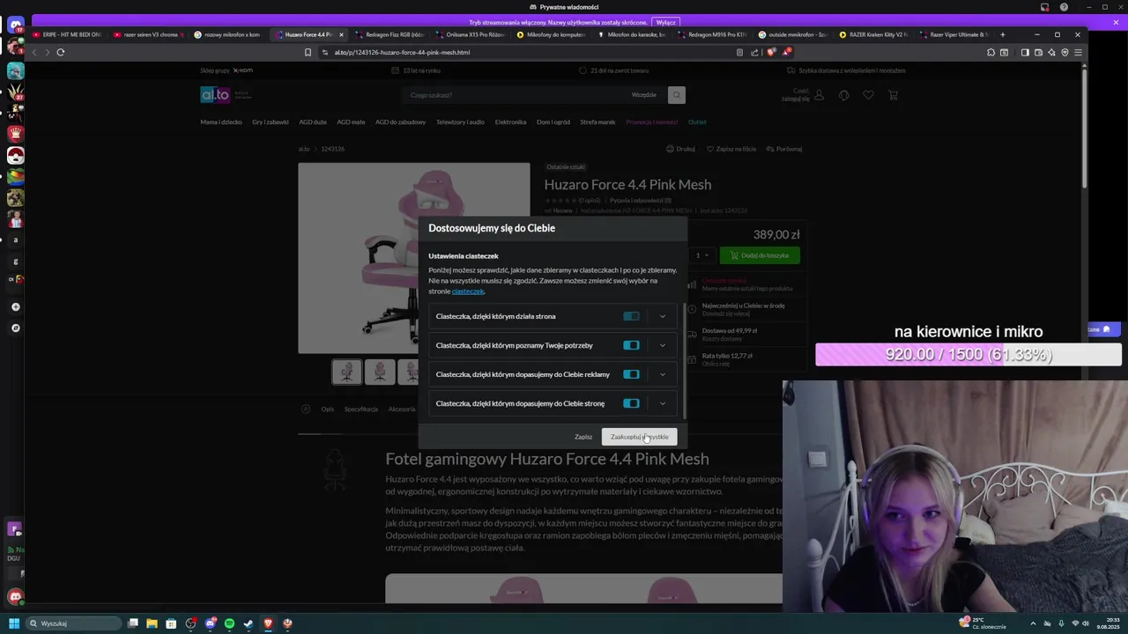1128x634 pixels.
Task: Open File Explorer from taskbar
Action: pos(152,623)
